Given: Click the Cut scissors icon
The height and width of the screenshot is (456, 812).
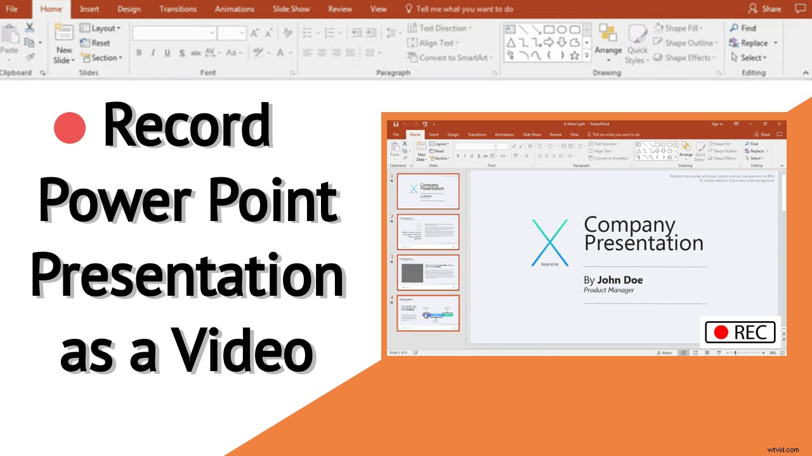Looking at the screenshot, I should coord(30,28).
